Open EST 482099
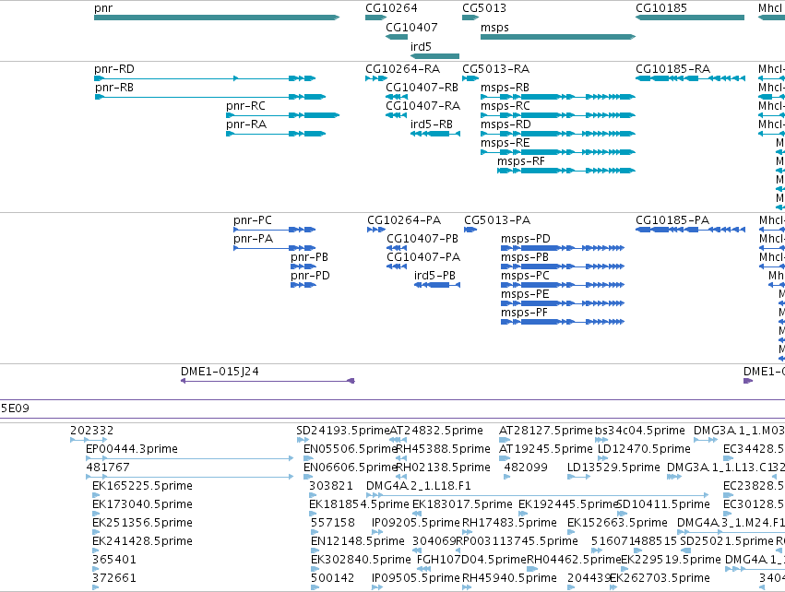This screenshot has width=785, height=592. 507,477
